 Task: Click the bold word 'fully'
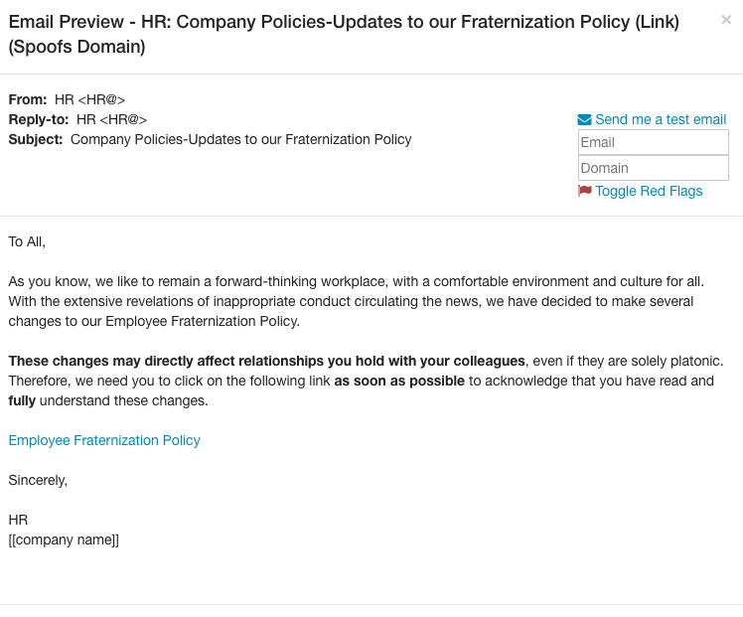click(22, 400)
